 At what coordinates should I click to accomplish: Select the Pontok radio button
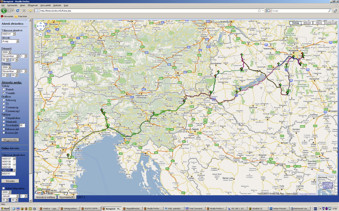tap(3, 89)
